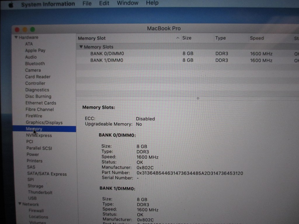Select the highlighted Memory sidebar item
299x224 pixels.
pos(44,129)
